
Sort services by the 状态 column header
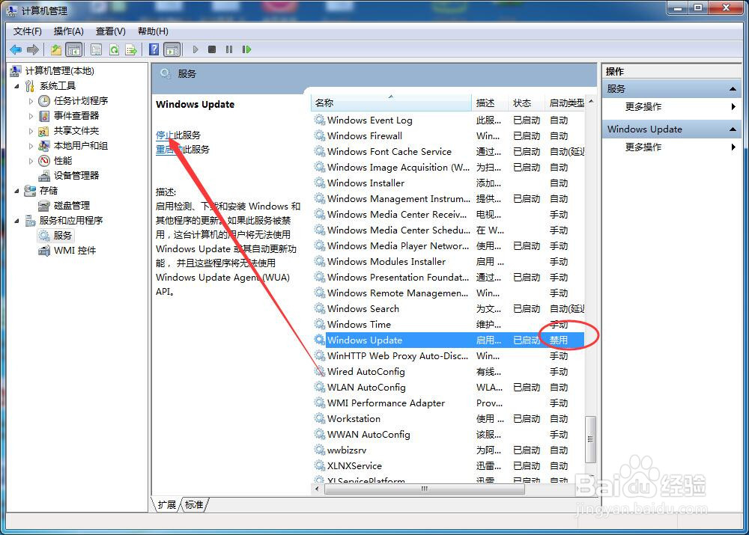click(x=527, y=103)
